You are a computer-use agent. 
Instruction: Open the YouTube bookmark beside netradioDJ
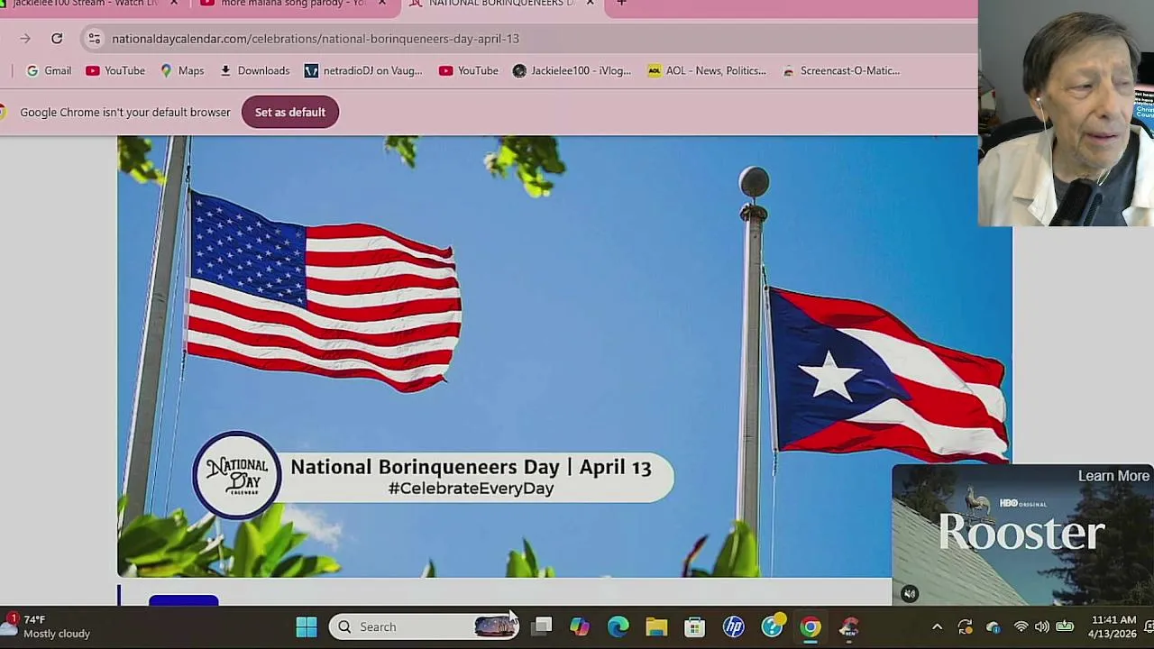click(469, 70)
